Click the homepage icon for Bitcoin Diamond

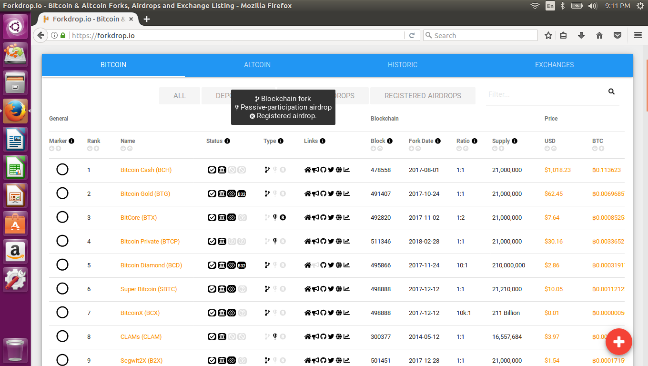tap(307, 265)
